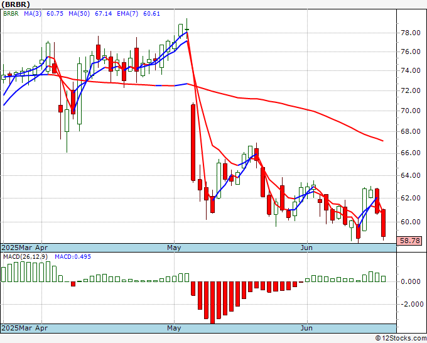The width and height of the screenshot is (427, 343).
Task: Click the 0.000 MACD axis label
Action: pyautogui.click(x=411, y=281)
